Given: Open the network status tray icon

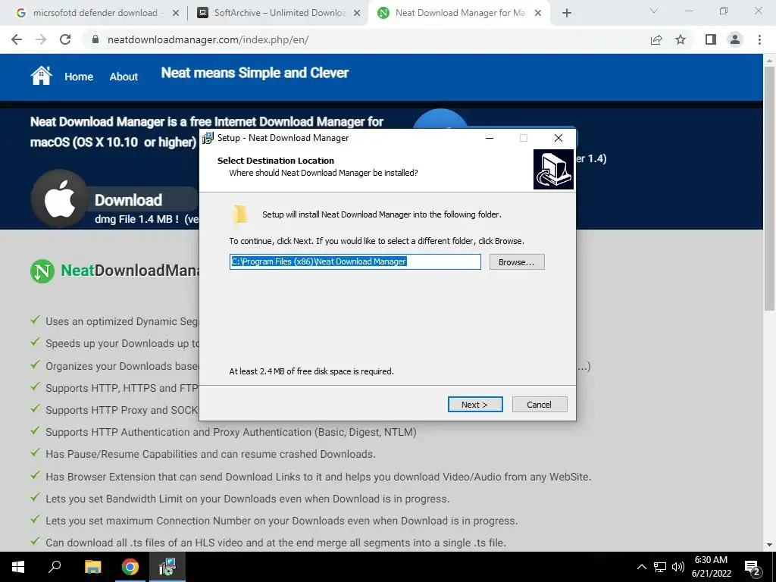Looking at the screenshot, I should coord(660,567).
